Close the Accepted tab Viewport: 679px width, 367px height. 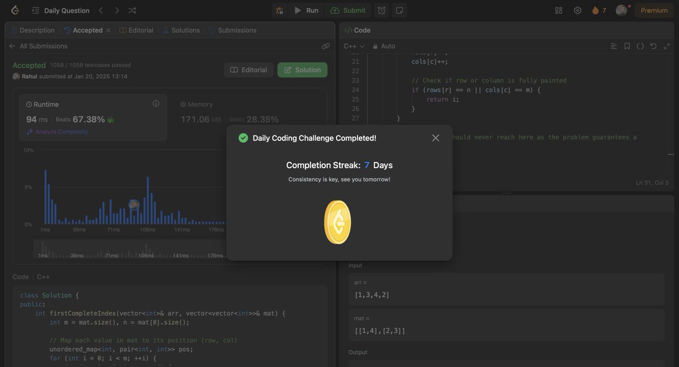click(x=109, y=30)
